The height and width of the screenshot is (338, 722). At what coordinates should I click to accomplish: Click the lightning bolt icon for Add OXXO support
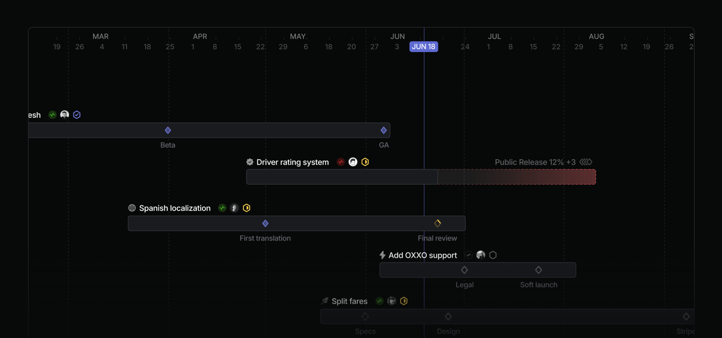[x=382, y=255]
